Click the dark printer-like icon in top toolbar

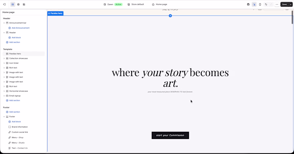pos(248,4)
